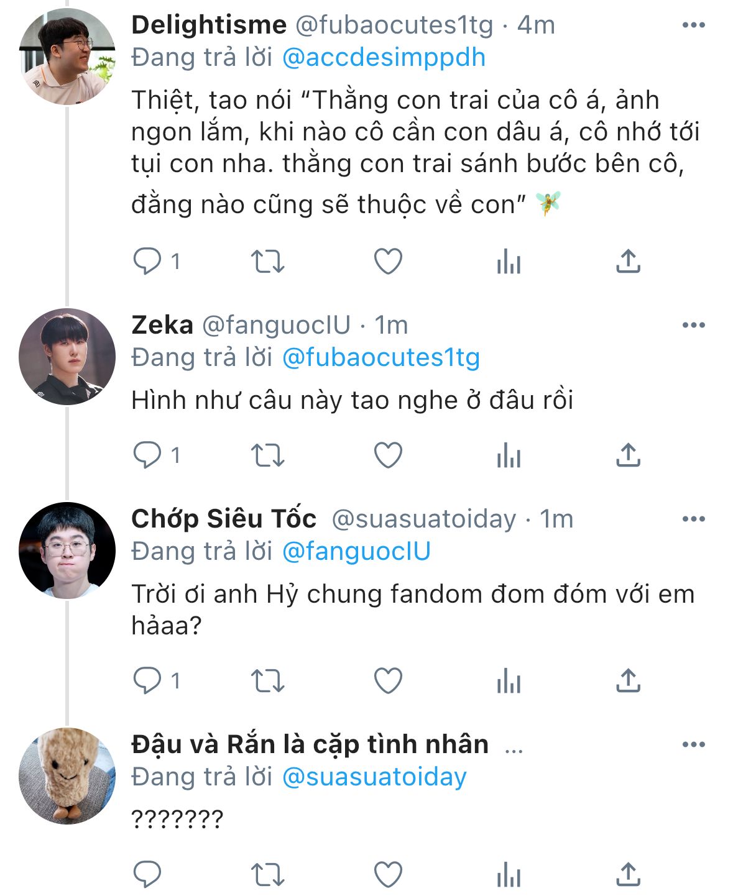Open Delightisme's profile avatar
Screen dimensions: 733x896
click(67, 57)
